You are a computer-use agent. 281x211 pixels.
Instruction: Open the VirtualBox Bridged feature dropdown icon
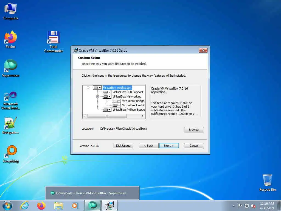116,101
